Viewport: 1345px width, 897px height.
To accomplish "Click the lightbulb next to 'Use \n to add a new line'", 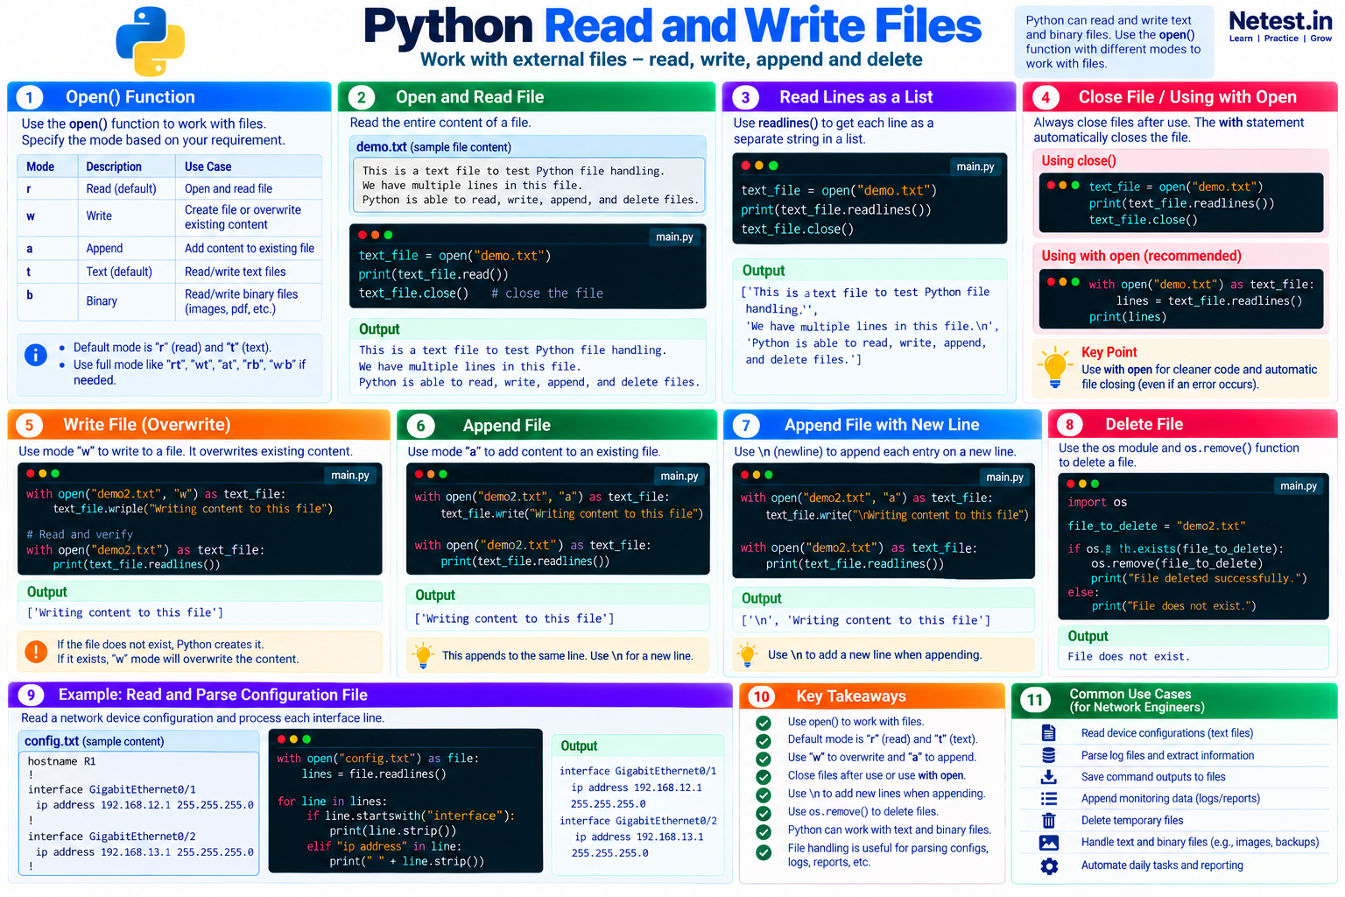I will point(748,655).
